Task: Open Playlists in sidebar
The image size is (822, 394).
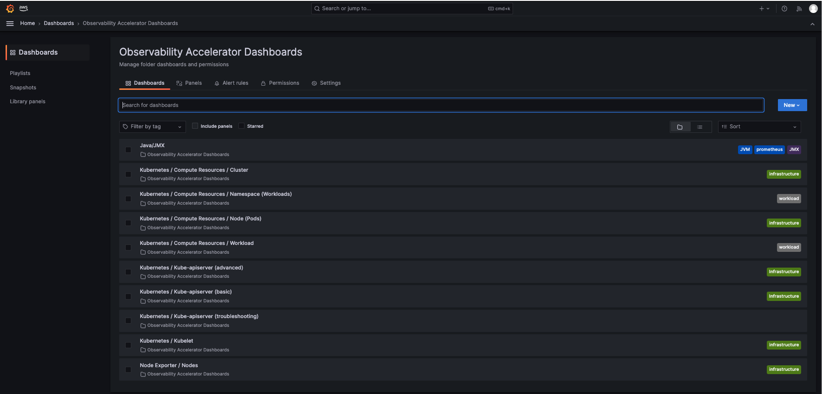Action: click(x=20, y=73)
